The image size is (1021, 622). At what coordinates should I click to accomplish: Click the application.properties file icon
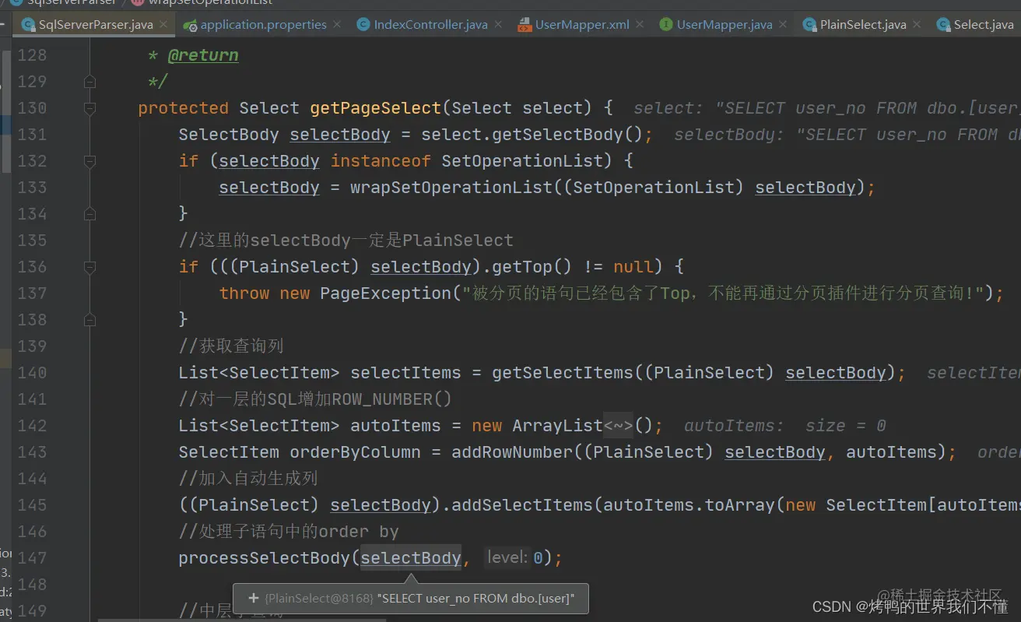click(190, 25)
